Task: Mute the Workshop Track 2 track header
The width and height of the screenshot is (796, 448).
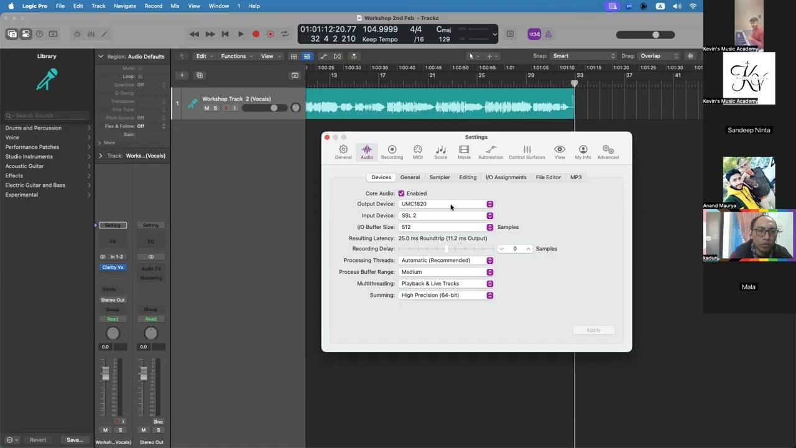Action: pyautogui.click(x=206, y=108)
